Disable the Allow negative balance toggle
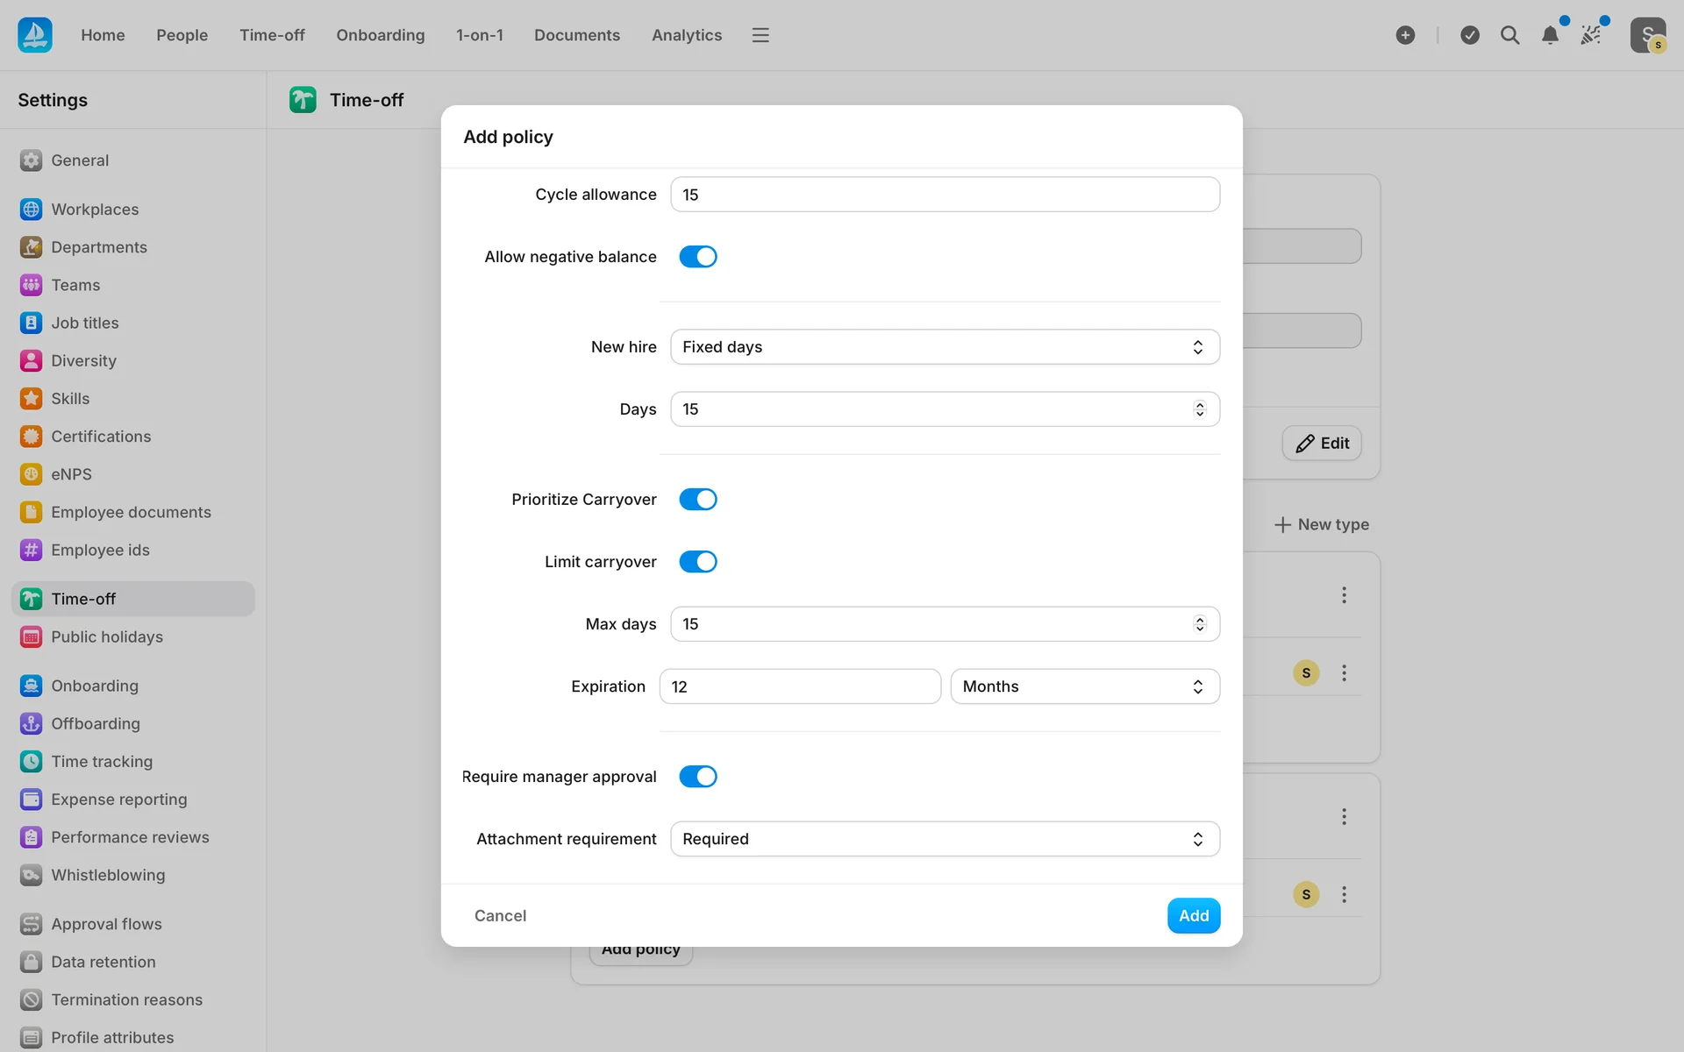 coord(698,257)
